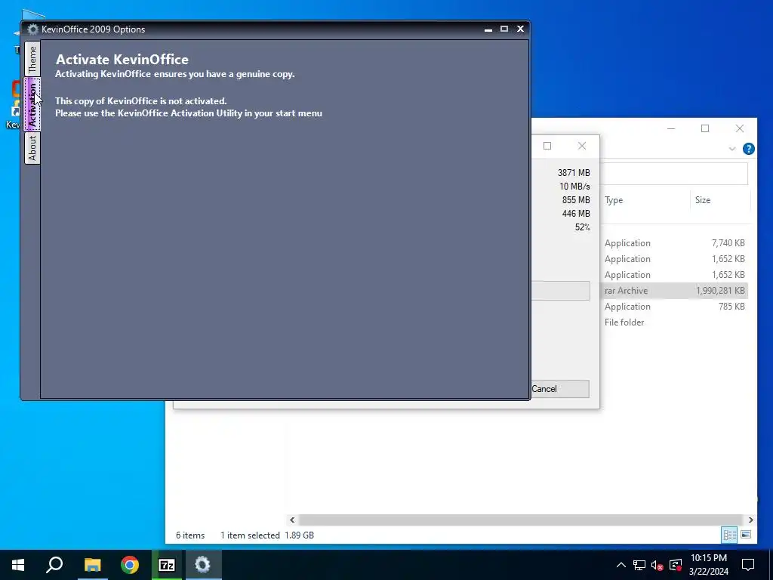Maximize the File Explorer window
Screen dimensions: 773x580
pos(705,128)
